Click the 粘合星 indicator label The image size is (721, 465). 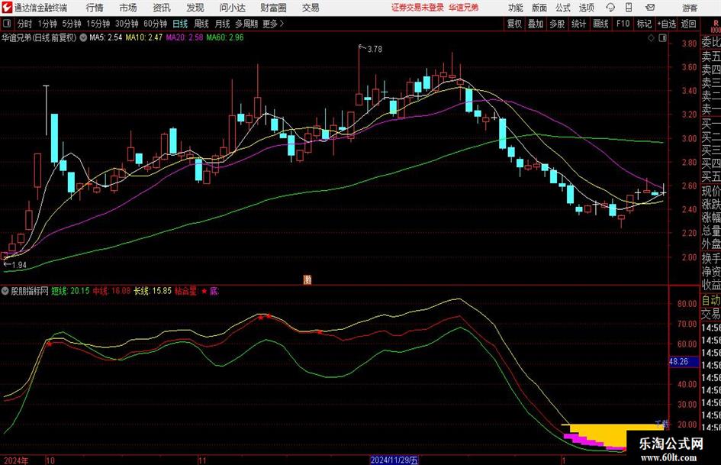point(185,291)
